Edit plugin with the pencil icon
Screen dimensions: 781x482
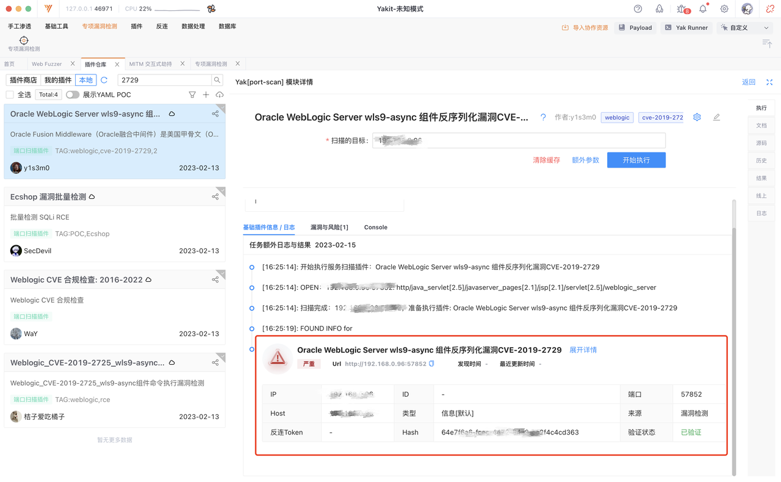click(x=716, y=117)
